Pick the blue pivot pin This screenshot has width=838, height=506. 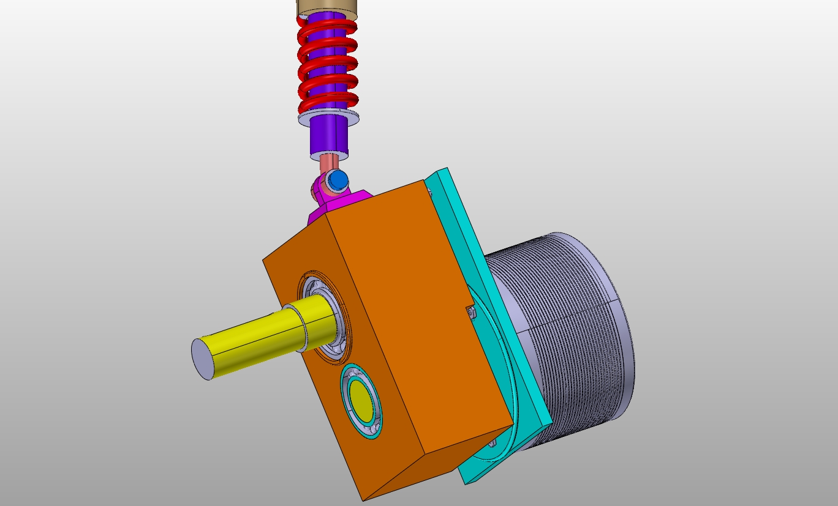[x=337, y=180]
